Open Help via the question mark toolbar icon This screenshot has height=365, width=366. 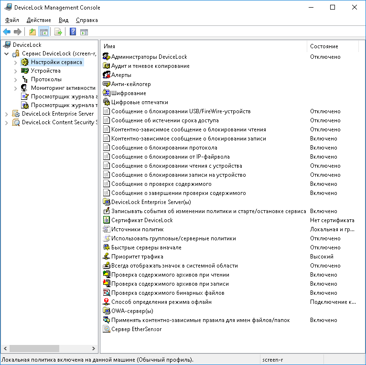[x=73, y=32]
